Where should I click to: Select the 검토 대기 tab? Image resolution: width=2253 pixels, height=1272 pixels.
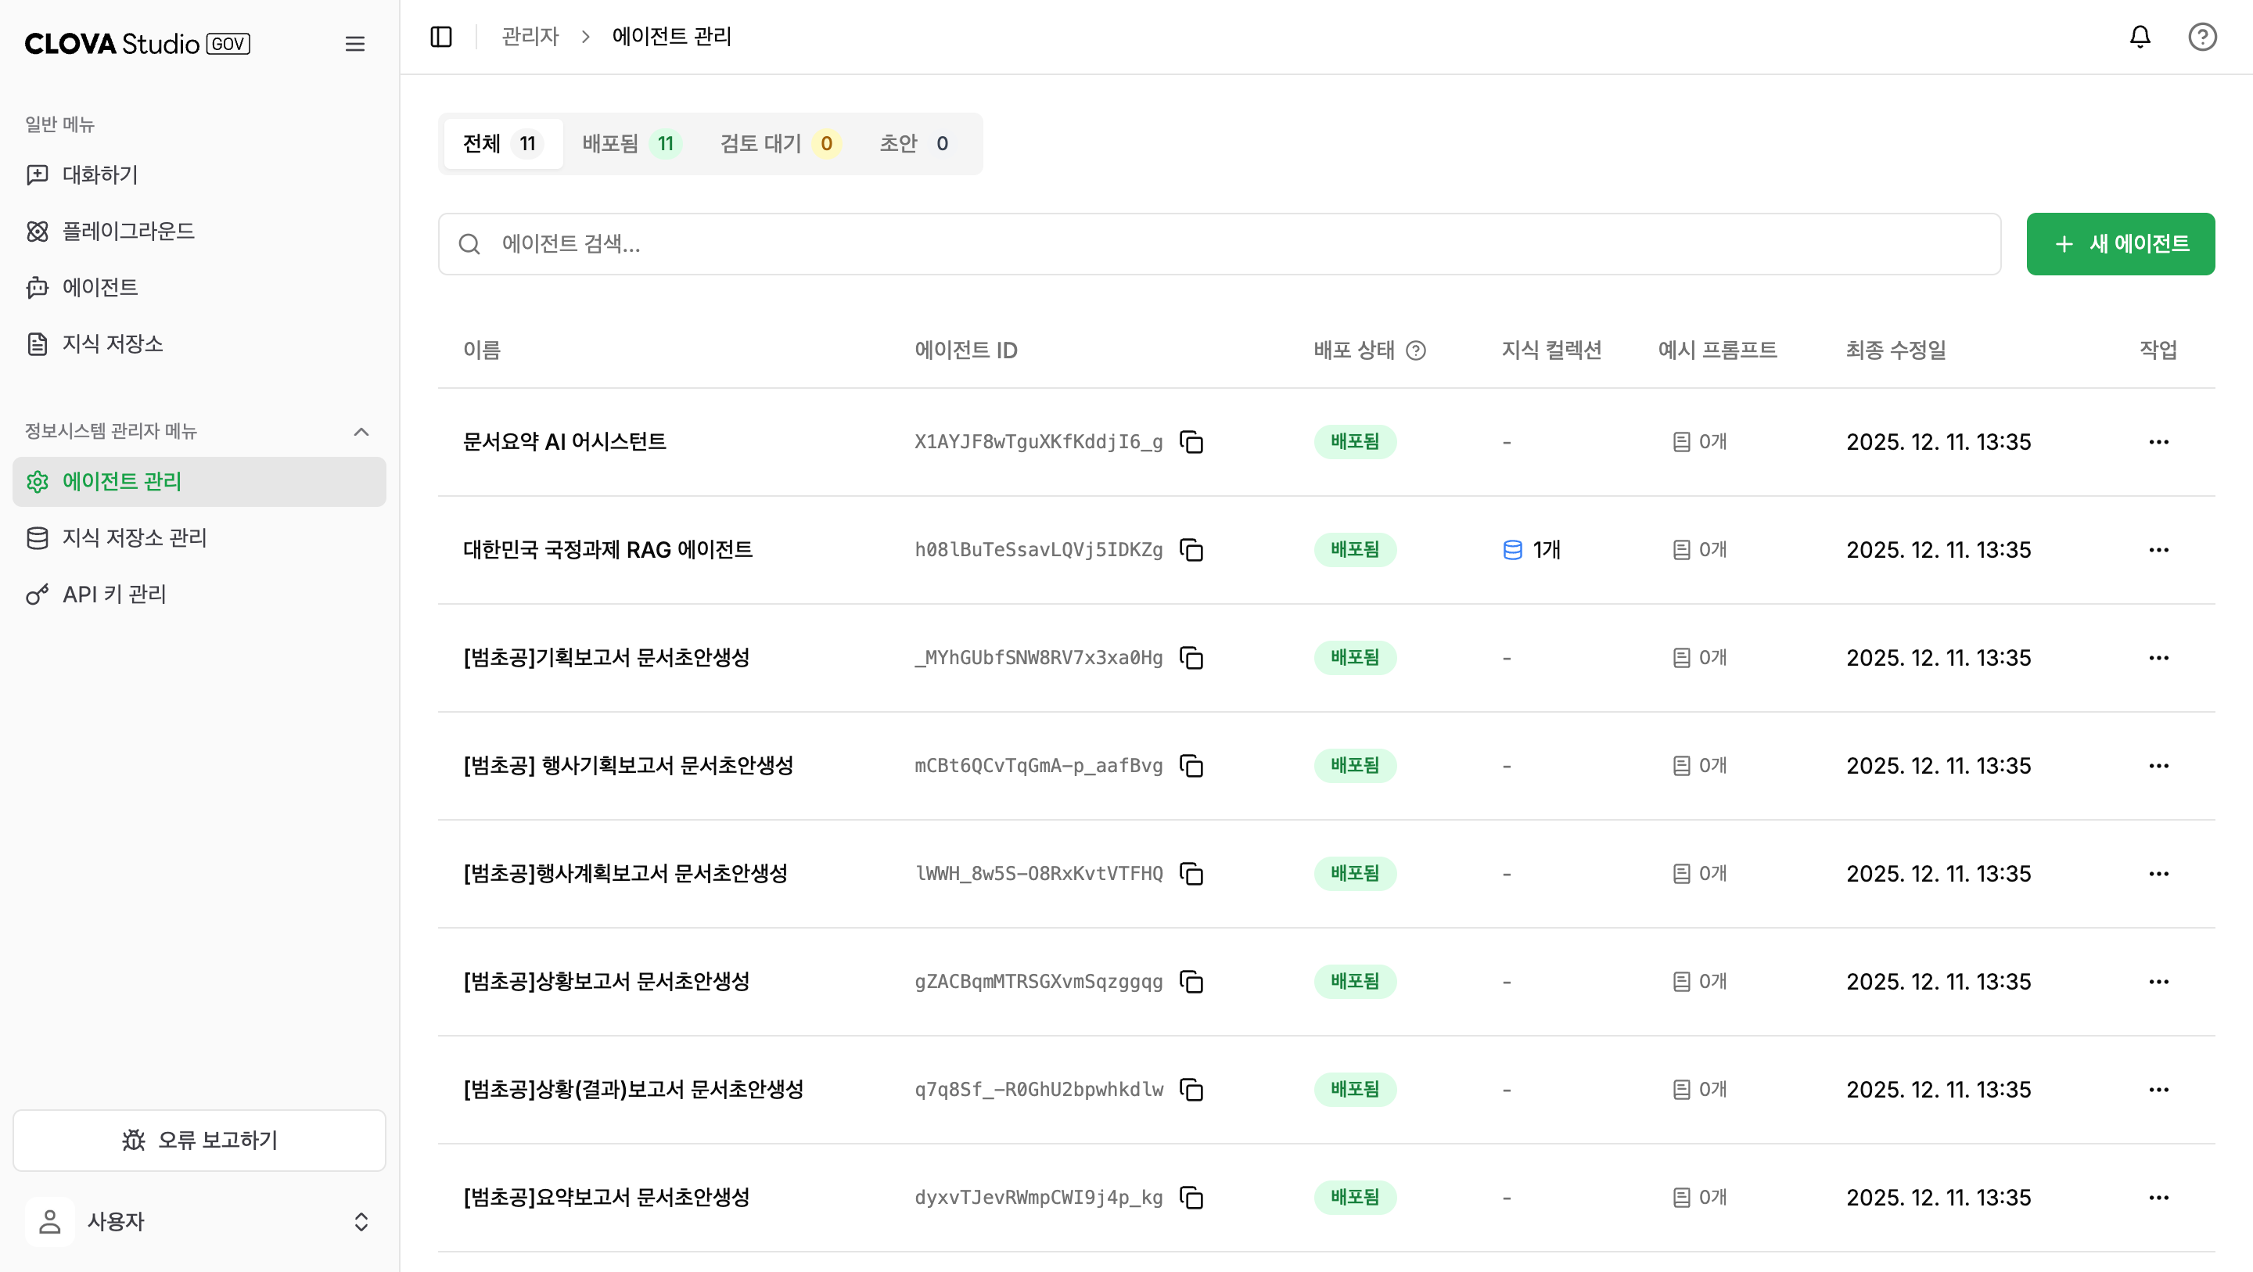(x=778, y=143)
